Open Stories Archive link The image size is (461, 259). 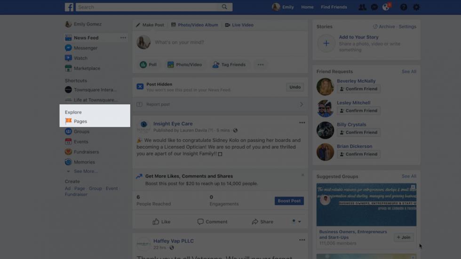(x=384, y=26)
